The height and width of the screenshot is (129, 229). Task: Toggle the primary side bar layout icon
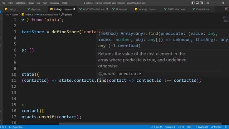coord(193,3)
